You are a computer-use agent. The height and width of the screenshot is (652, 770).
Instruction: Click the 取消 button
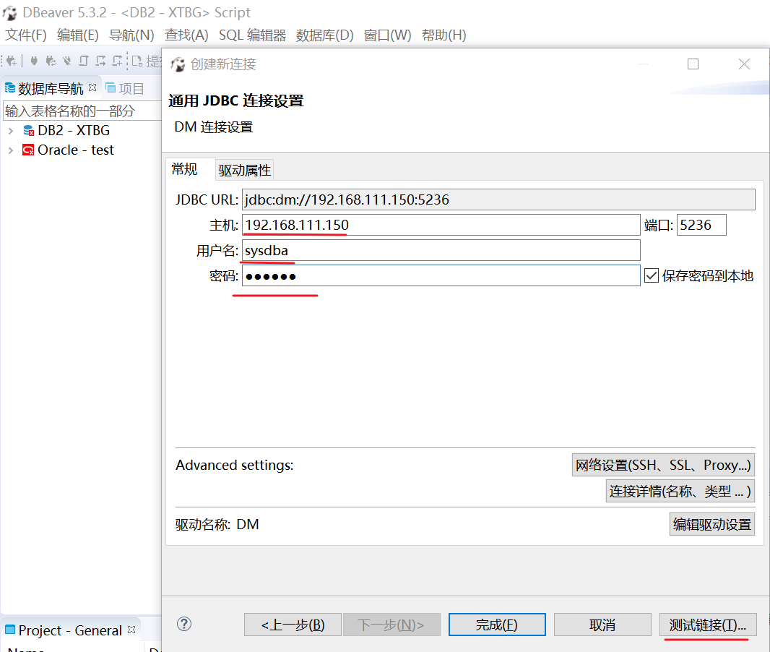click(x=602, y=625)
